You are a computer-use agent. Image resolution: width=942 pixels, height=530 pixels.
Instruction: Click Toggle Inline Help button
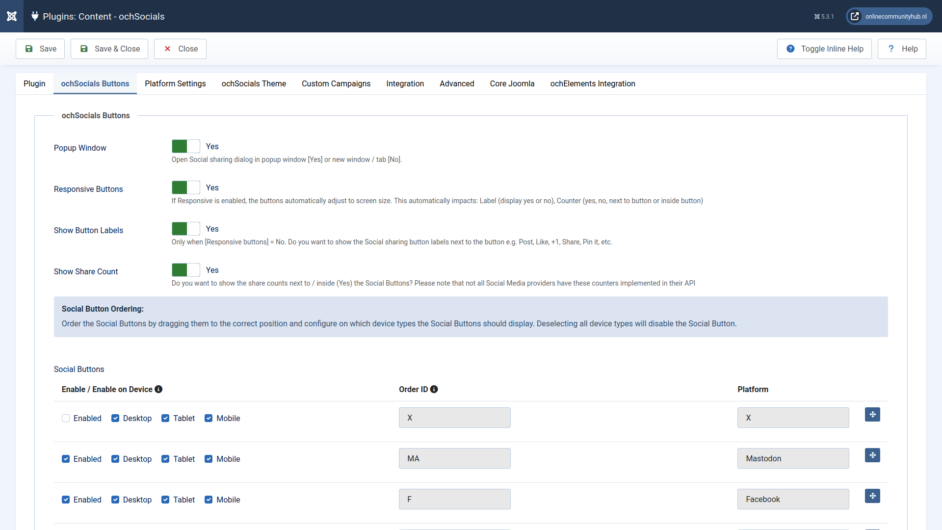pyautogui.click(x=824, y=49)
